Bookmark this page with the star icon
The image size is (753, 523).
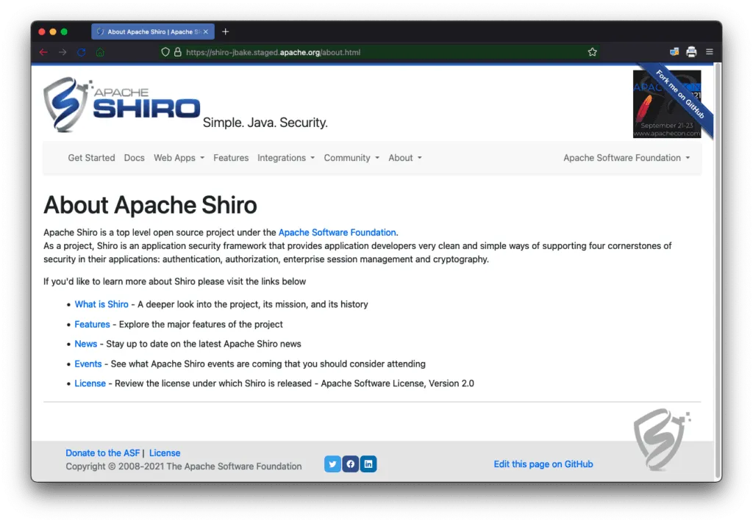click(592, 52)
